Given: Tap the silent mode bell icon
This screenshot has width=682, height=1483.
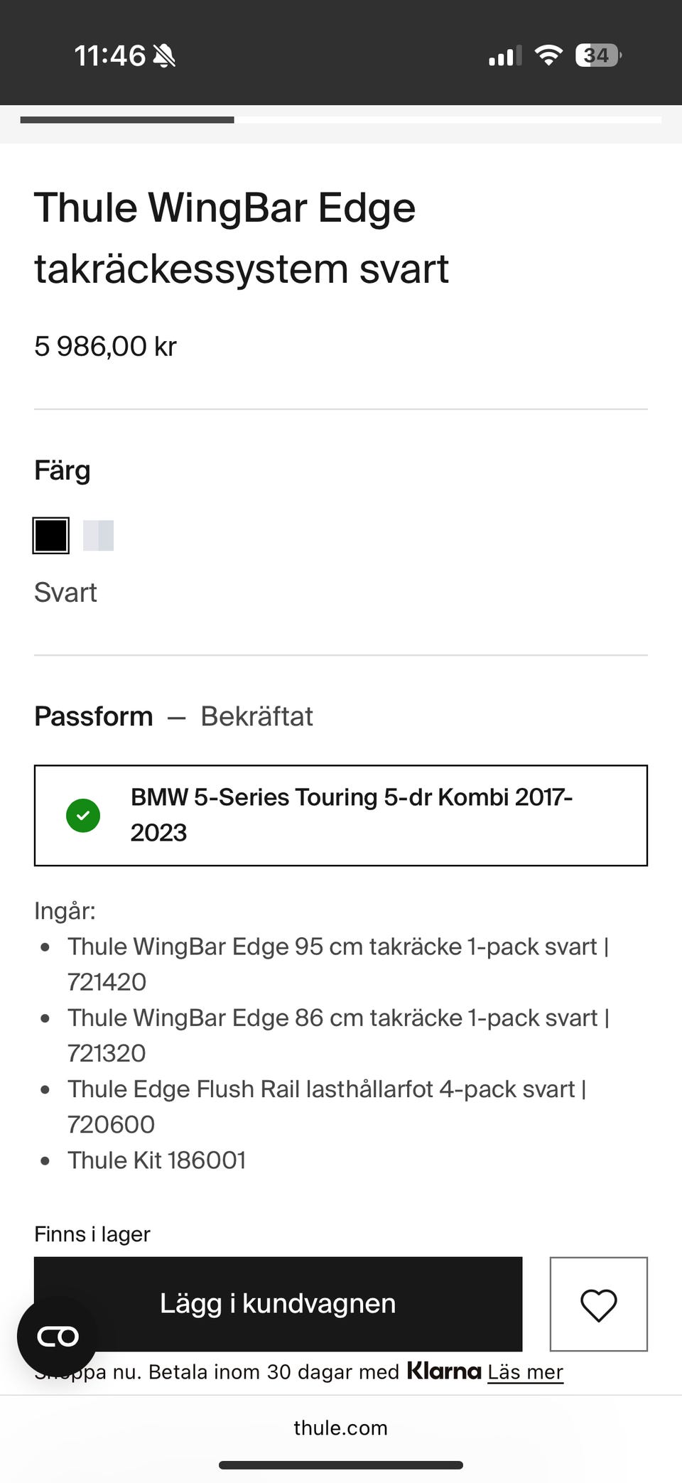Looking at the screenshot, I should coord(164,55).
